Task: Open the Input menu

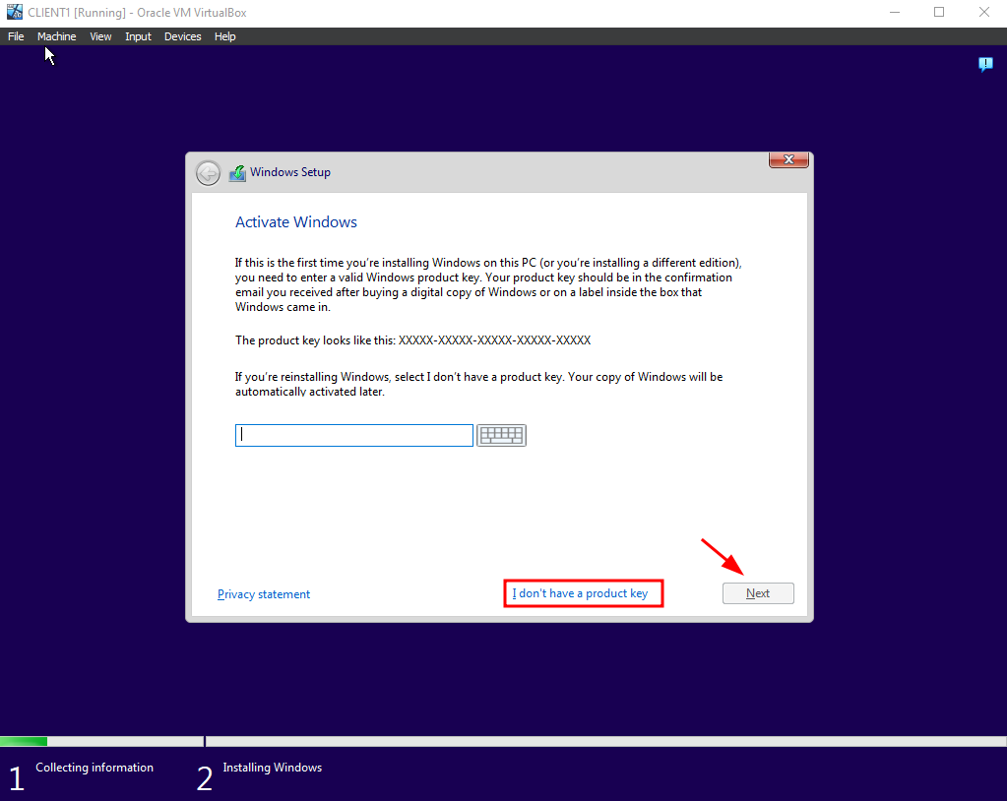Action: coord(138,36)
